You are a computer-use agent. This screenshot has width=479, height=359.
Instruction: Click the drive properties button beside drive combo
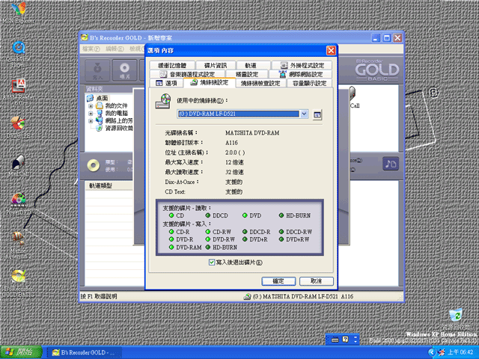317,114
